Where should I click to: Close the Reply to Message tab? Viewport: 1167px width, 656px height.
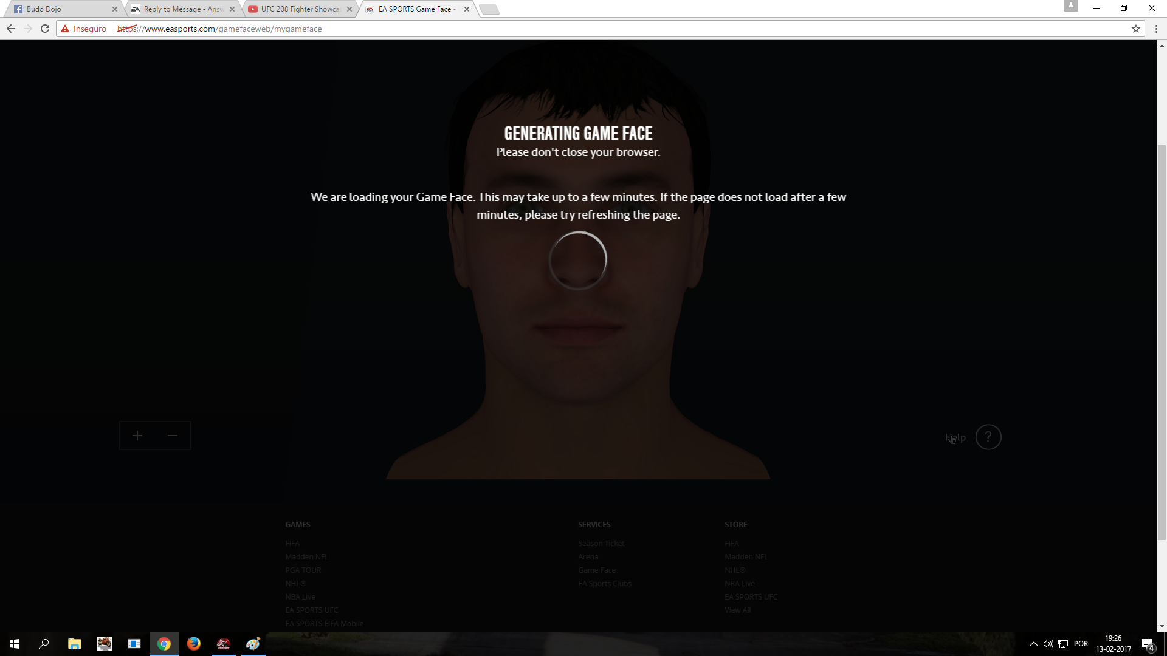[x=232, y=9]
